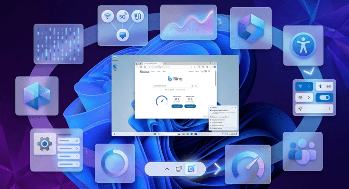Click the large speedometer gauge tile

(248, 164)
